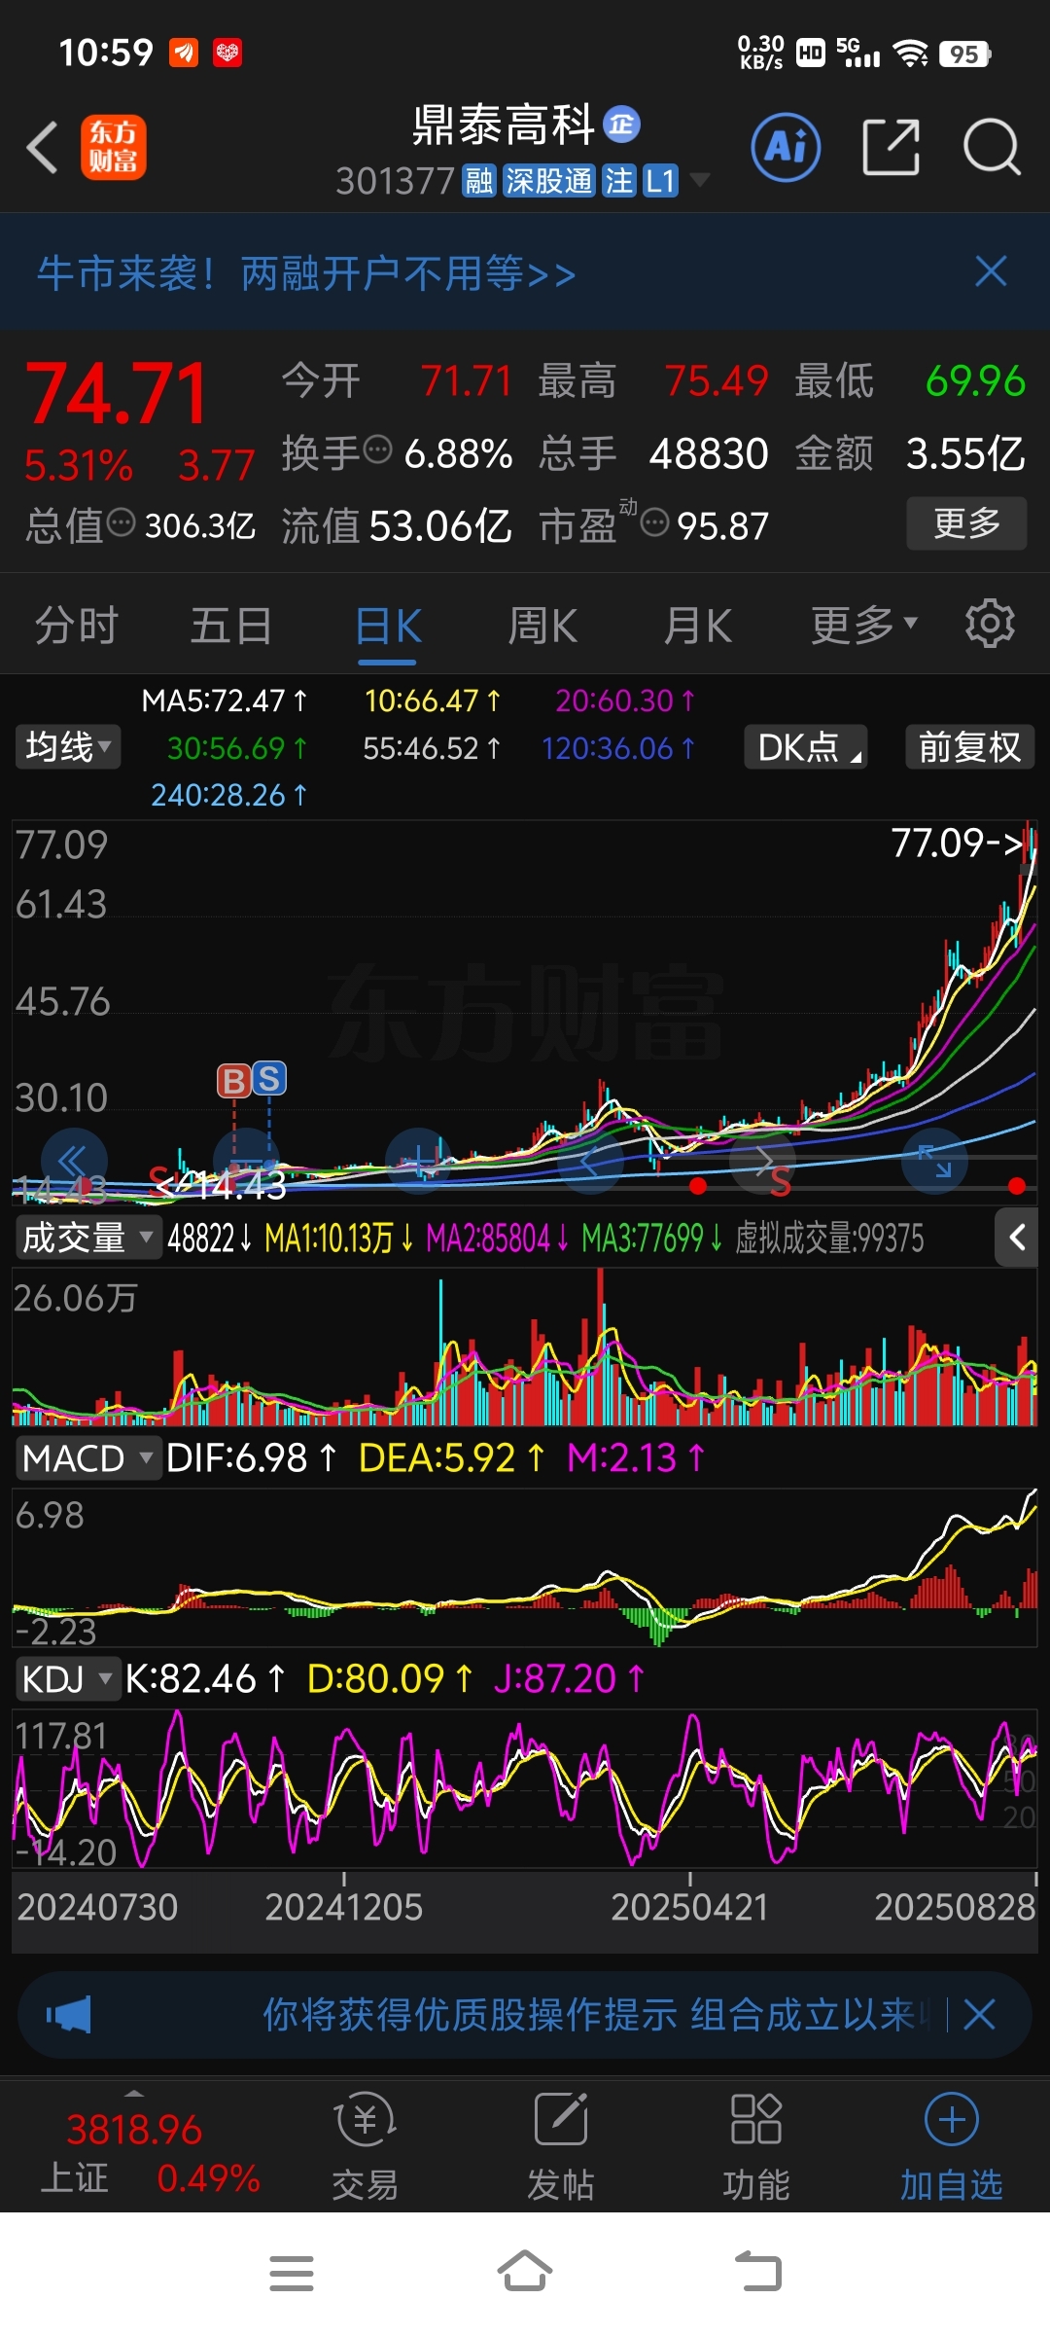1050x2335 pixels.
Task: Expand the 更多 chart period dropdown
Action: [x=864, y=626]
